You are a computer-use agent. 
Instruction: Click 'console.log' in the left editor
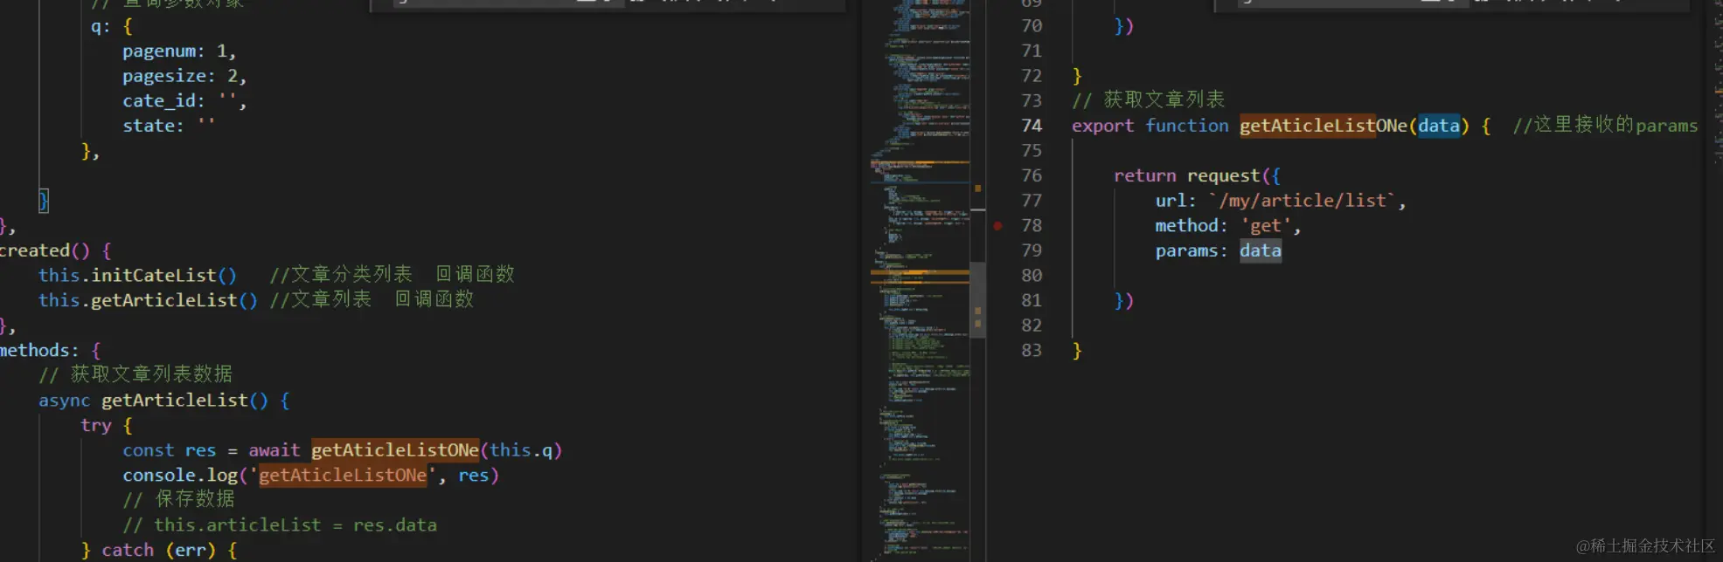(180, 476)
